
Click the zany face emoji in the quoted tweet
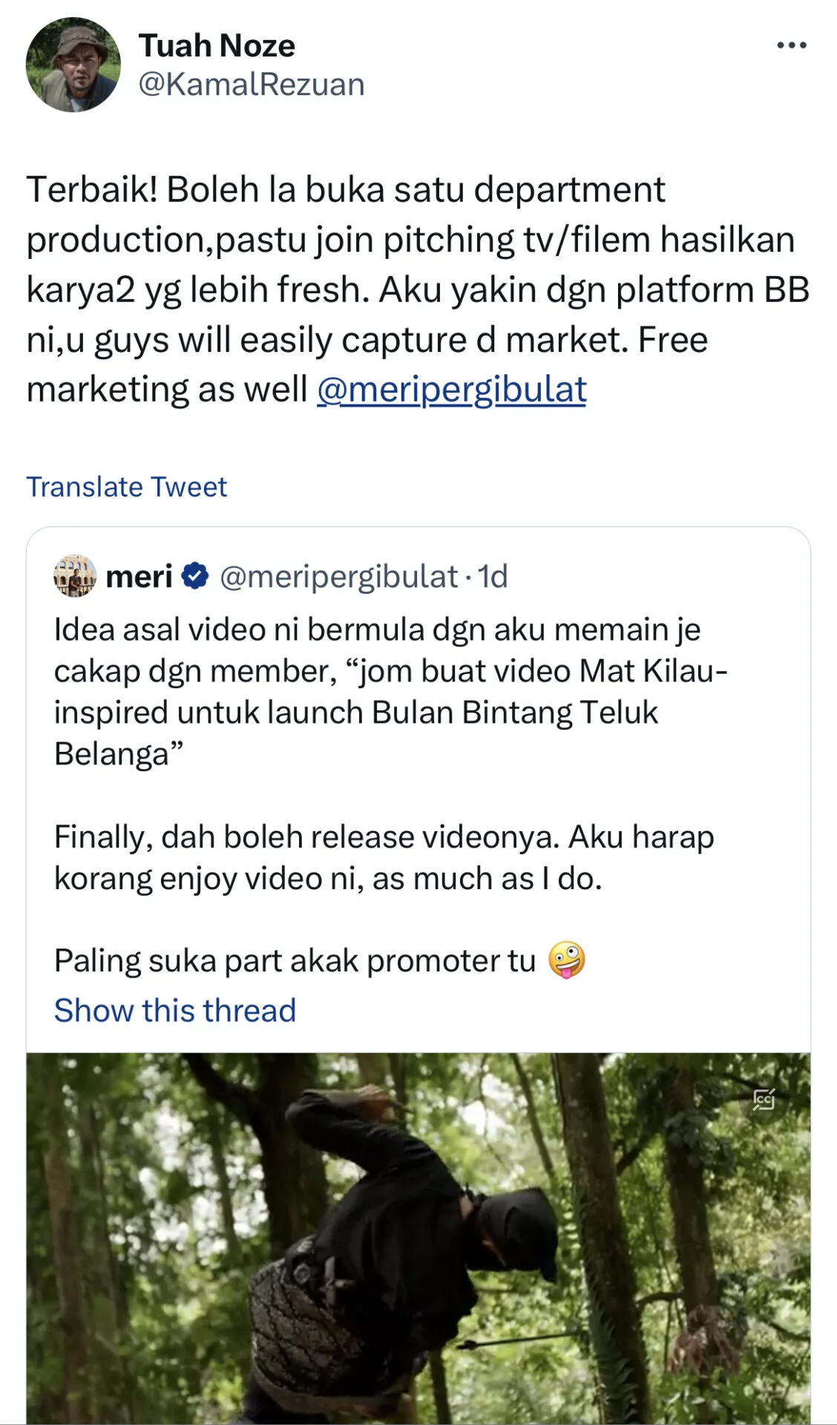point(567,960)
